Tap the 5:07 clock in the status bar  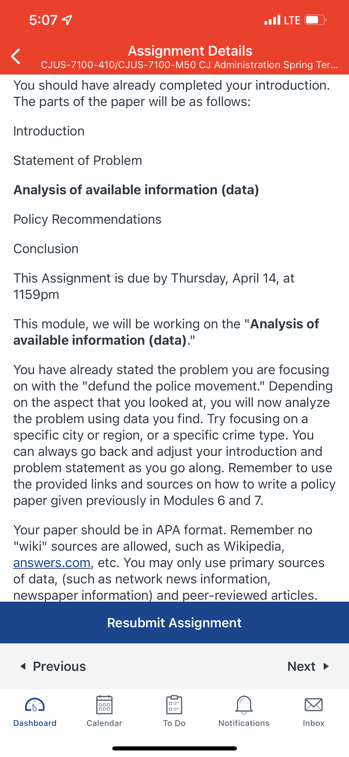click(43, 20)
